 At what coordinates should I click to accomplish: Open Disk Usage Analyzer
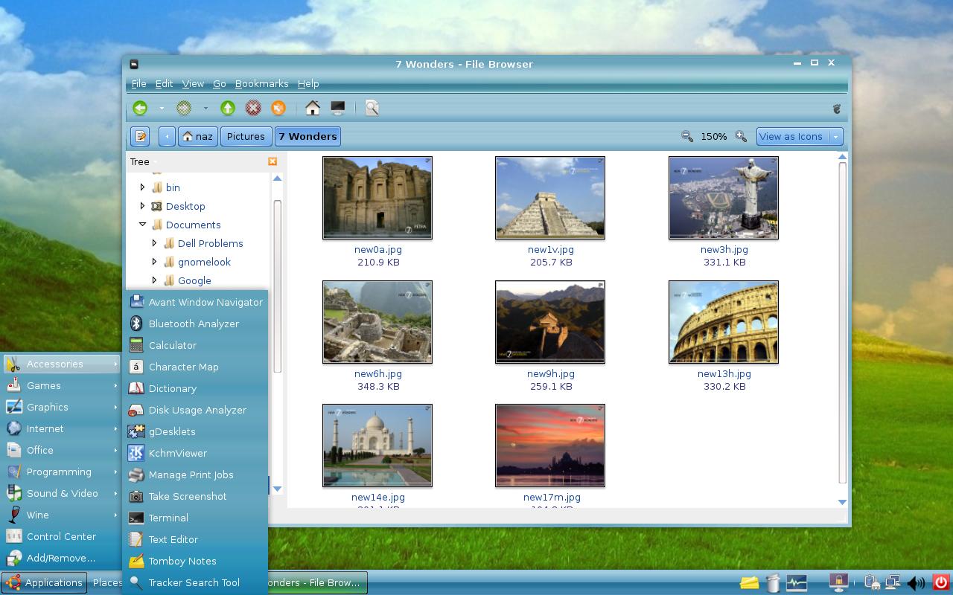(x=195, y=410)
